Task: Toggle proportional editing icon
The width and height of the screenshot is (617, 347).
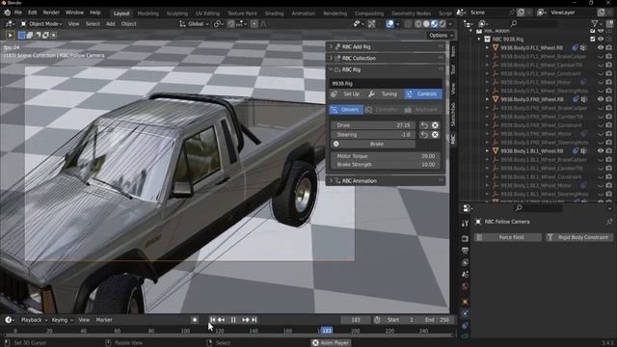Action: 255,24
